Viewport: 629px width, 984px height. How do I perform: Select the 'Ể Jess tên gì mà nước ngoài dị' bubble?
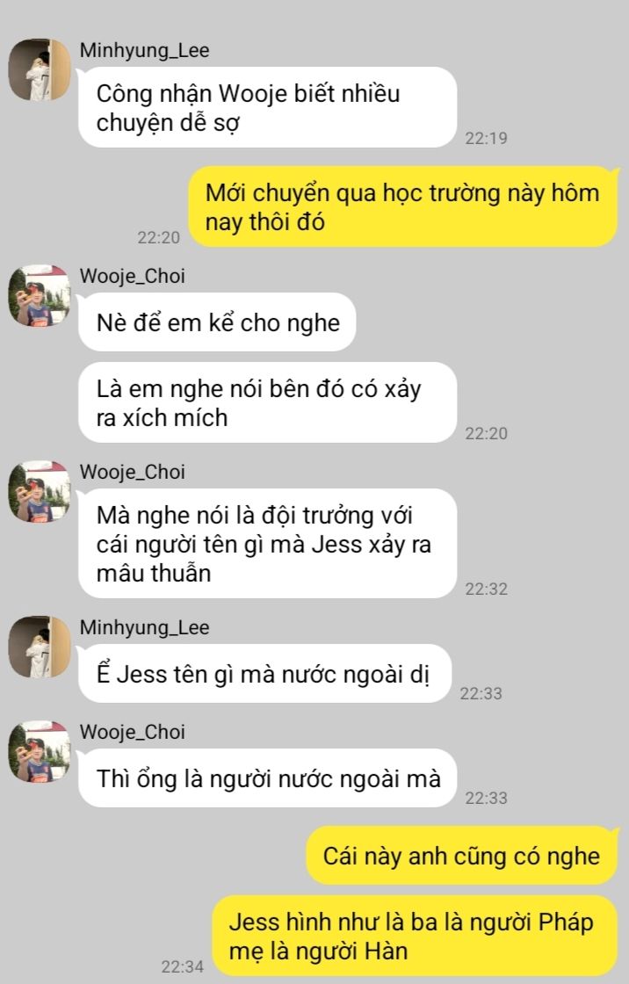click(265, 673)
